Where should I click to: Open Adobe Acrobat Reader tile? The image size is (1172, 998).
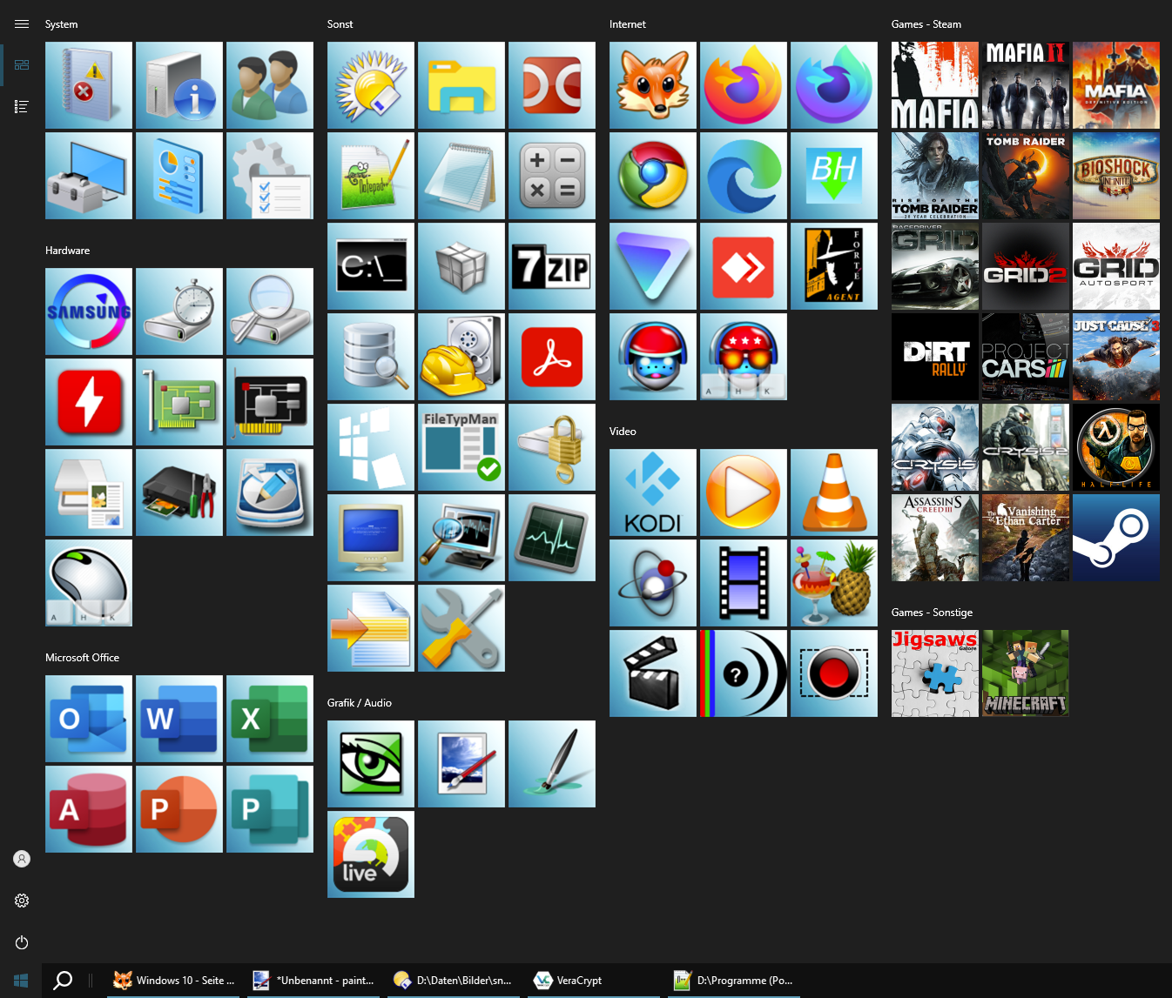click(552, 357)
